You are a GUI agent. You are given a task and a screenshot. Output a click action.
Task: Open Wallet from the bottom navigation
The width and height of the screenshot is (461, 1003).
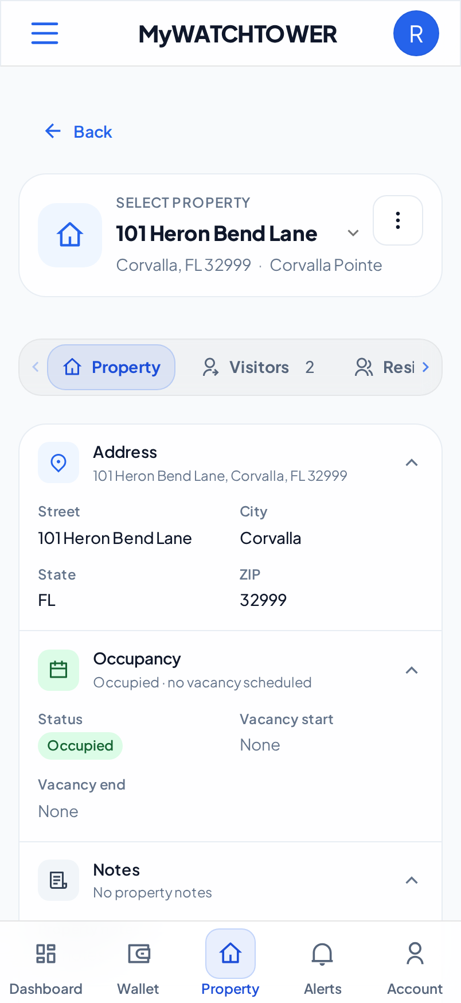[138, 967]
